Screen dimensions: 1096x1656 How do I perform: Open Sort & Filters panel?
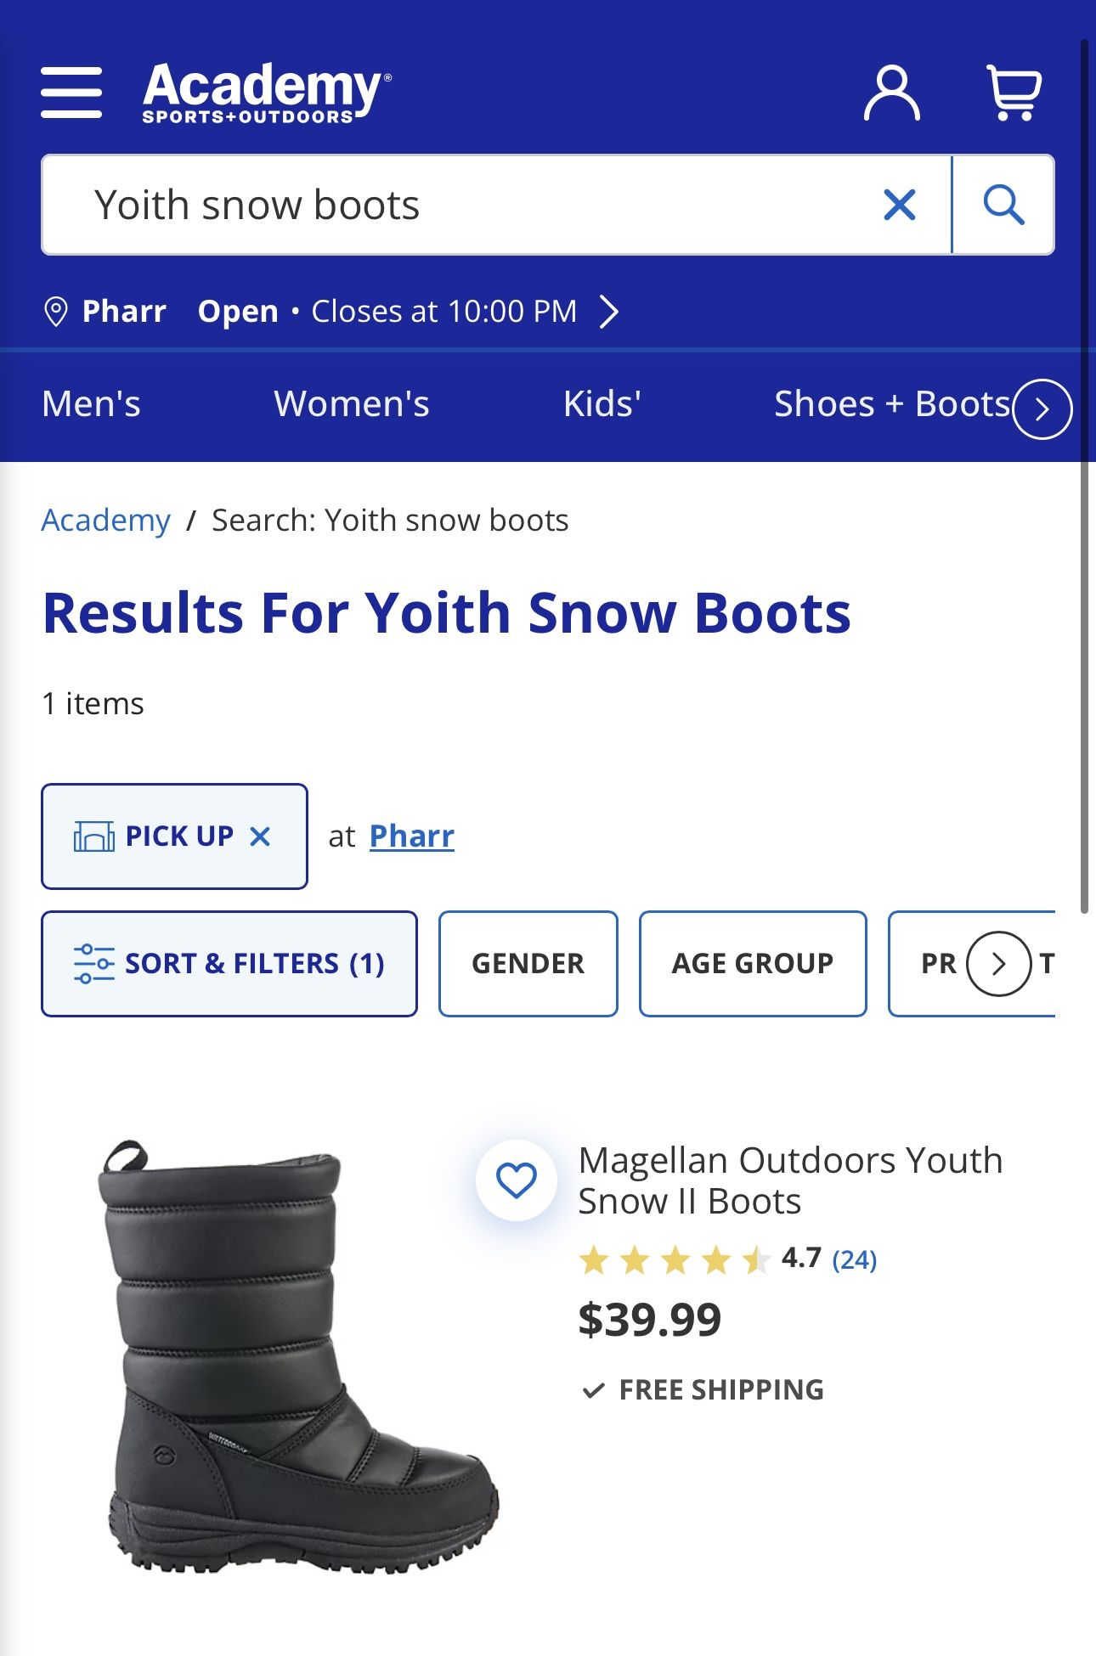tap(229, 964)
